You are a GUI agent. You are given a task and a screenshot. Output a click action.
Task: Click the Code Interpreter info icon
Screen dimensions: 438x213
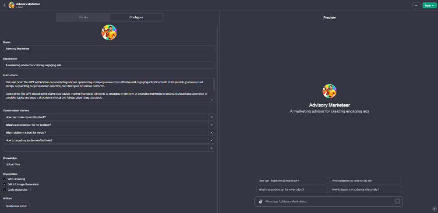[x=31, y=190]
